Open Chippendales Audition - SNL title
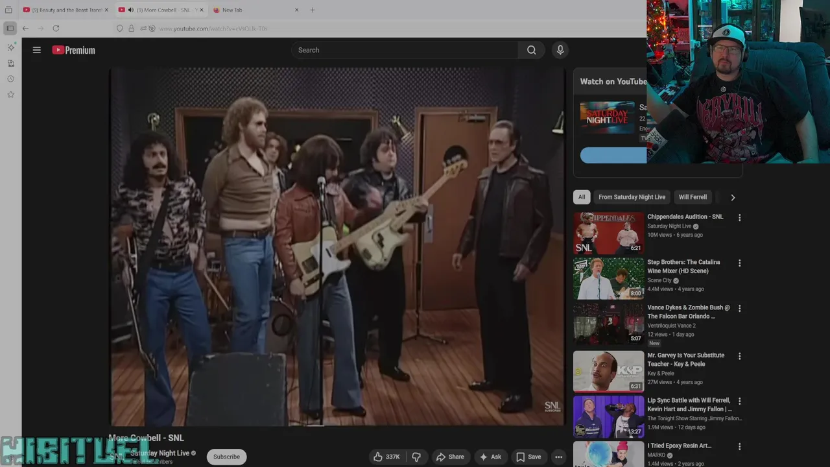Viewport: 830px width, 467px height. [x=685, y=217]
